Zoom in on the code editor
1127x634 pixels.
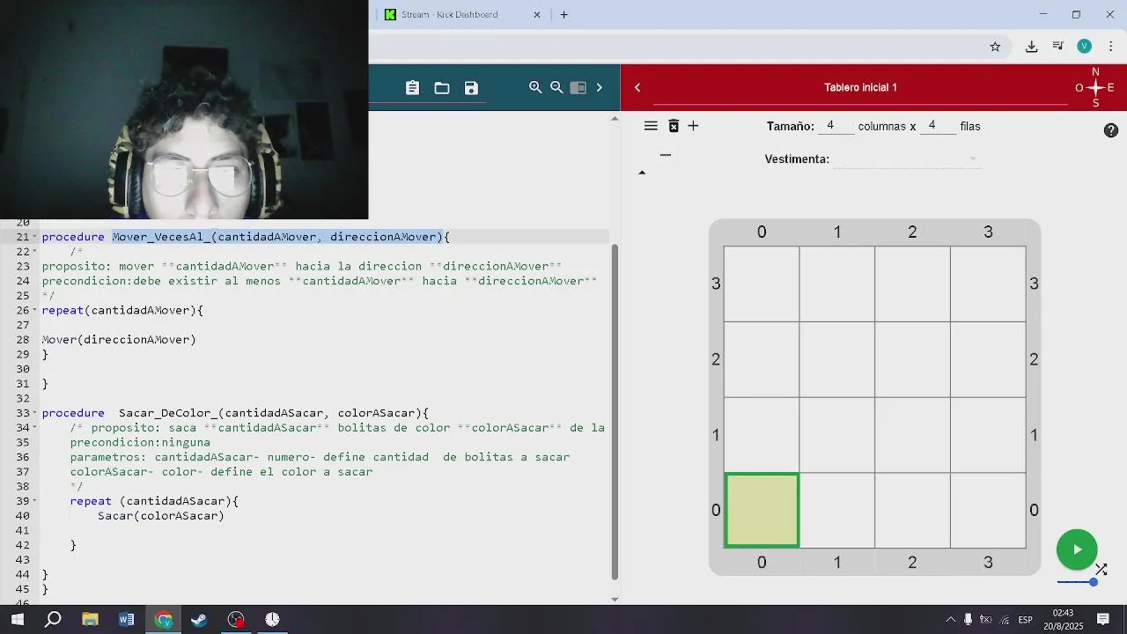pyautogui.click(x=535, y=87)
